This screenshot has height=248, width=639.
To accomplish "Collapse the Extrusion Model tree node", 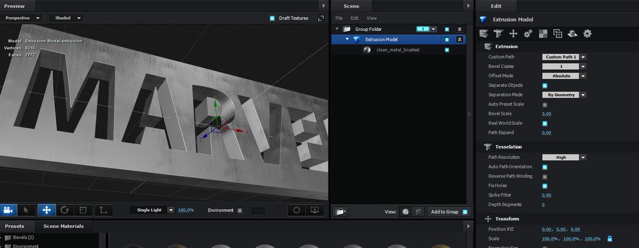I will coord(347,39).
